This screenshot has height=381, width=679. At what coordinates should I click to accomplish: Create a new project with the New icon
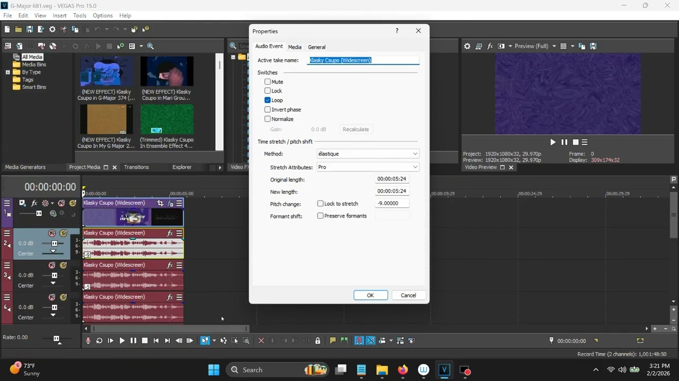tap(7, 30)
